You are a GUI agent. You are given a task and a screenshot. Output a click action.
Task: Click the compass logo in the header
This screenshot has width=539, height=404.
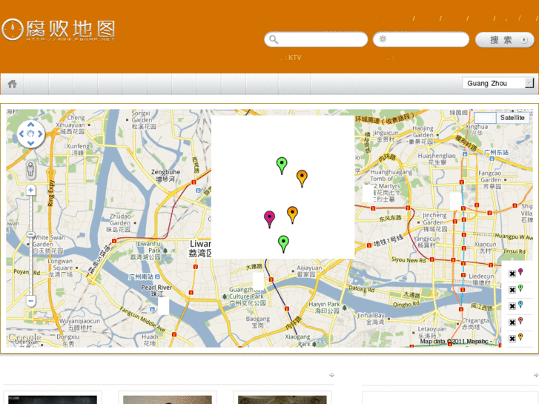click(13, 29)
